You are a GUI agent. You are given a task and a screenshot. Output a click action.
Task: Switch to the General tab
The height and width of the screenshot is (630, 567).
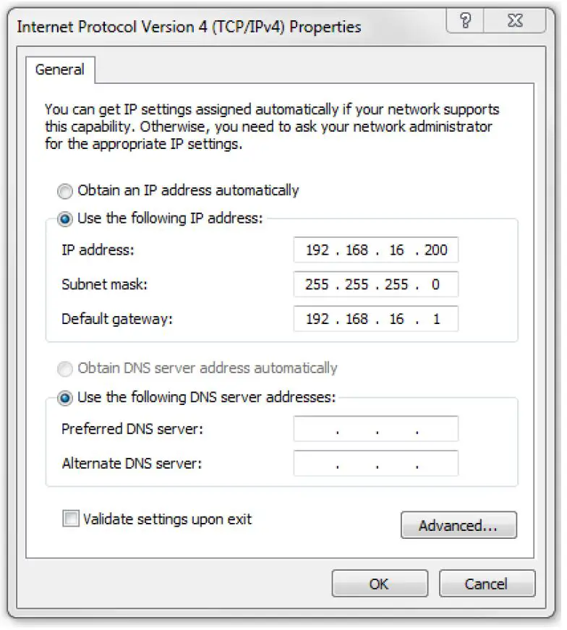click(x=60, y=69)
